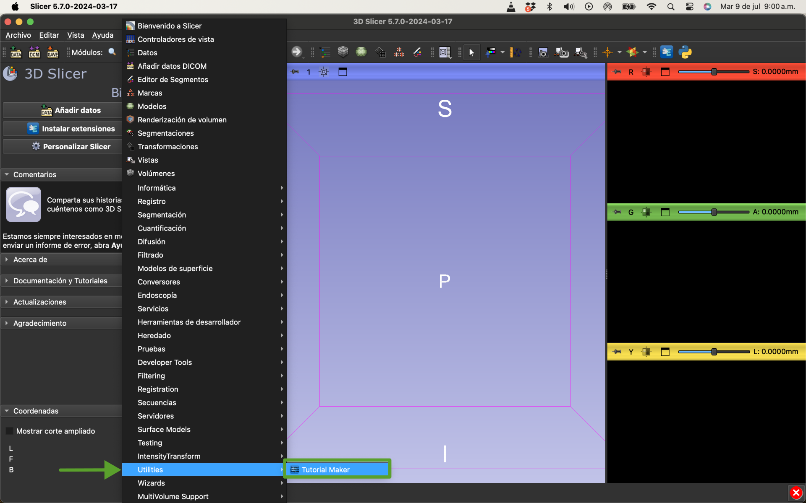
Task: Toggle maximize for the Yellow slice view
Action: click(x=665, y=352)
